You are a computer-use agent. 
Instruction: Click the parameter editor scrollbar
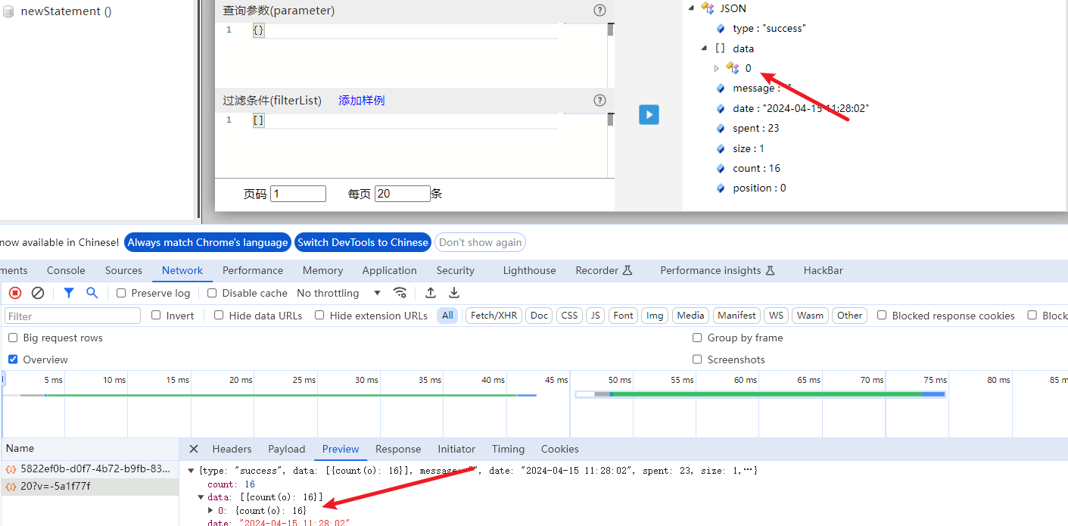(610, 30)
